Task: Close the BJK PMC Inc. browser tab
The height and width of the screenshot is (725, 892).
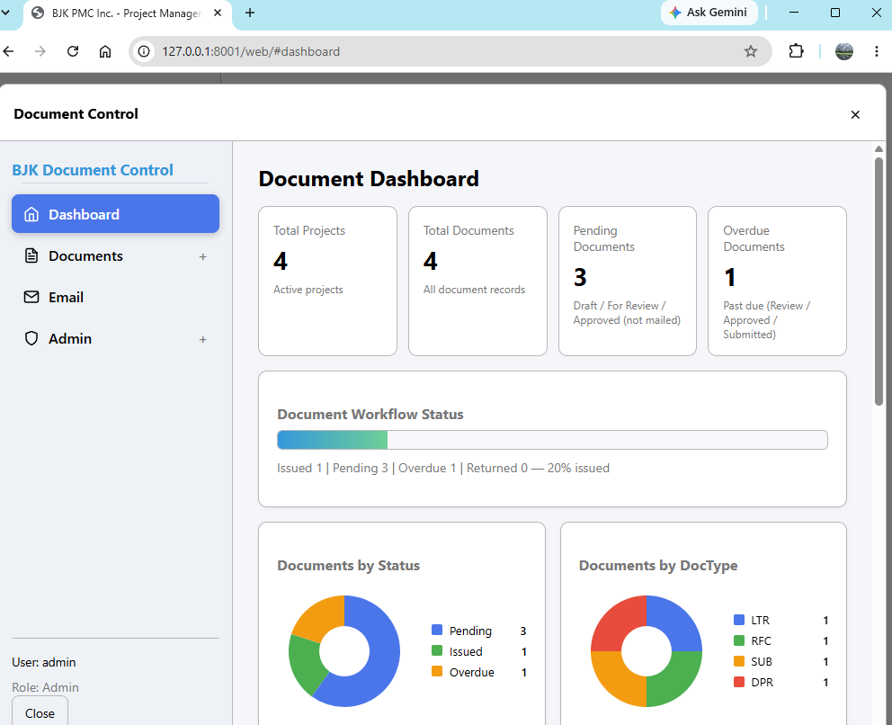Action: click(218, 13)
